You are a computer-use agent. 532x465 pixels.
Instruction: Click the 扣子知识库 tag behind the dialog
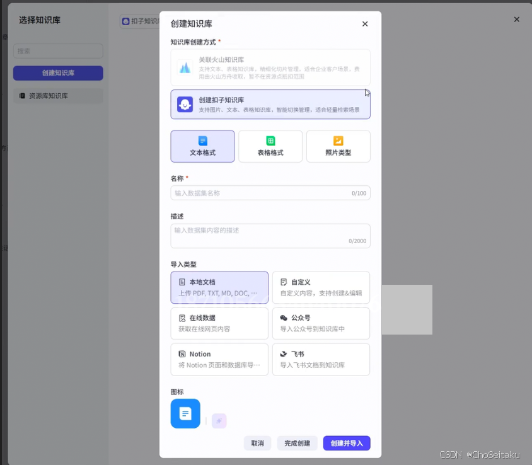(x=141, y=21)
